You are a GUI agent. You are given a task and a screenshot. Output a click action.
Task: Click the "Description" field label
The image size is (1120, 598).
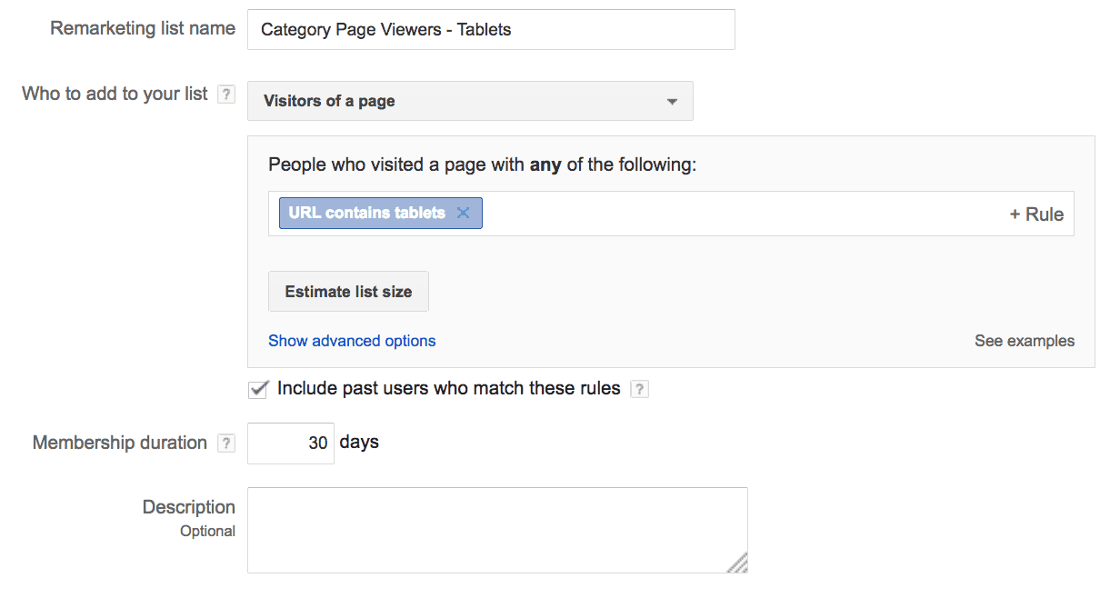pos(189,507)
